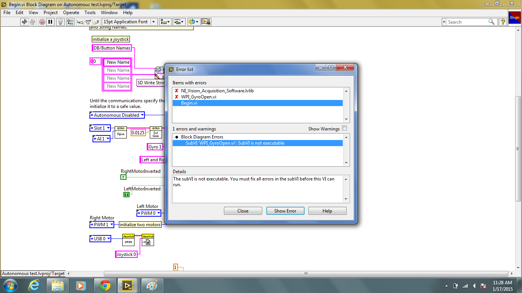Open the Window menu

pyautogui.click(x=109, y=13)
